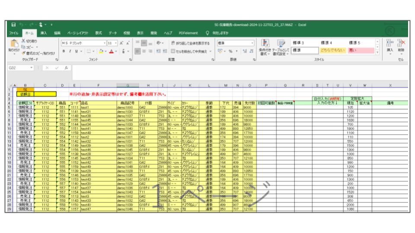Click the Cut (切り取り) scissors icon

pos(23,41)
